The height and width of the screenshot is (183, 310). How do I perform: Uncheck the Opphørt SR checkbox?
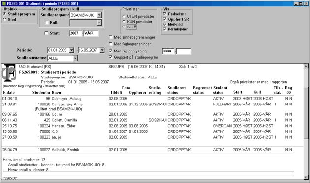click(x=164, y=19)
